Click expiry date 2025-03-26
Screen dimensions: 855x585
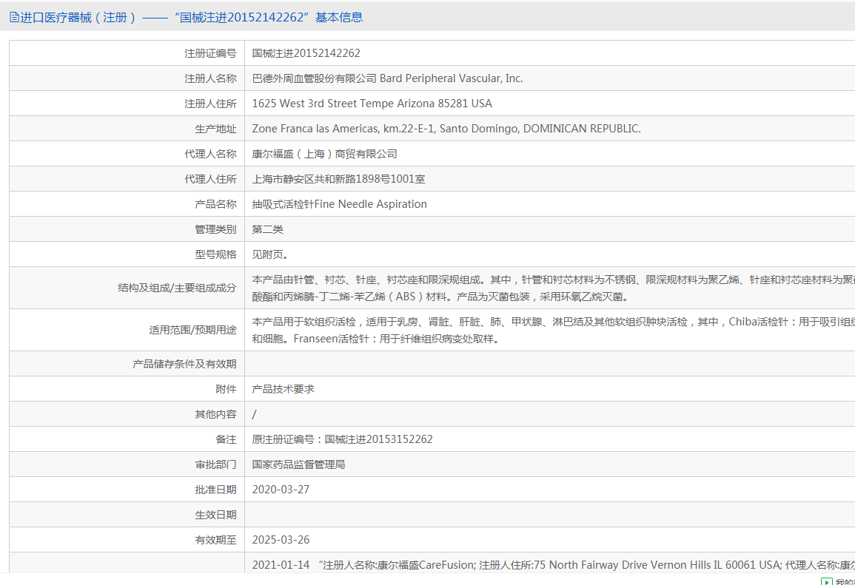point(281,540)
